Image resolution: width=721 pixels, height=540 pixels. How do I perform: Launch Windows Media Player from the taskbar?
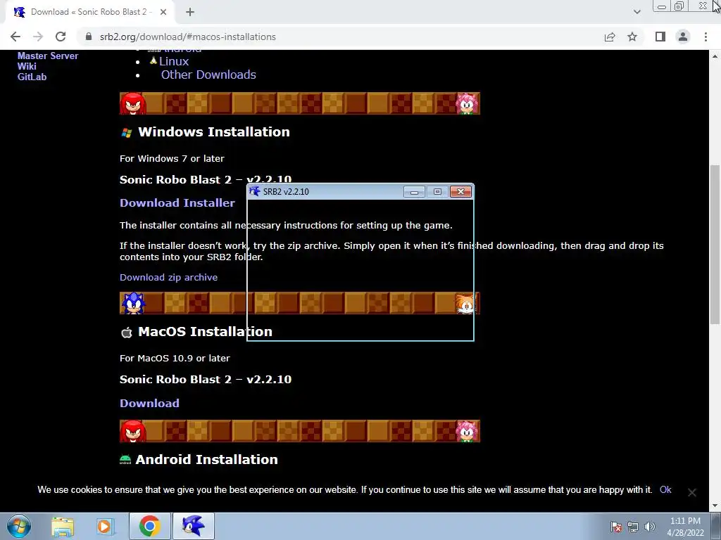(x=104, y=527)
